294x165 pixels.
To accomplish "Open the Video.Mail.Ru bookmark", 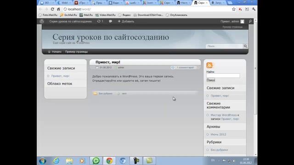I will (x=105, y=15).
